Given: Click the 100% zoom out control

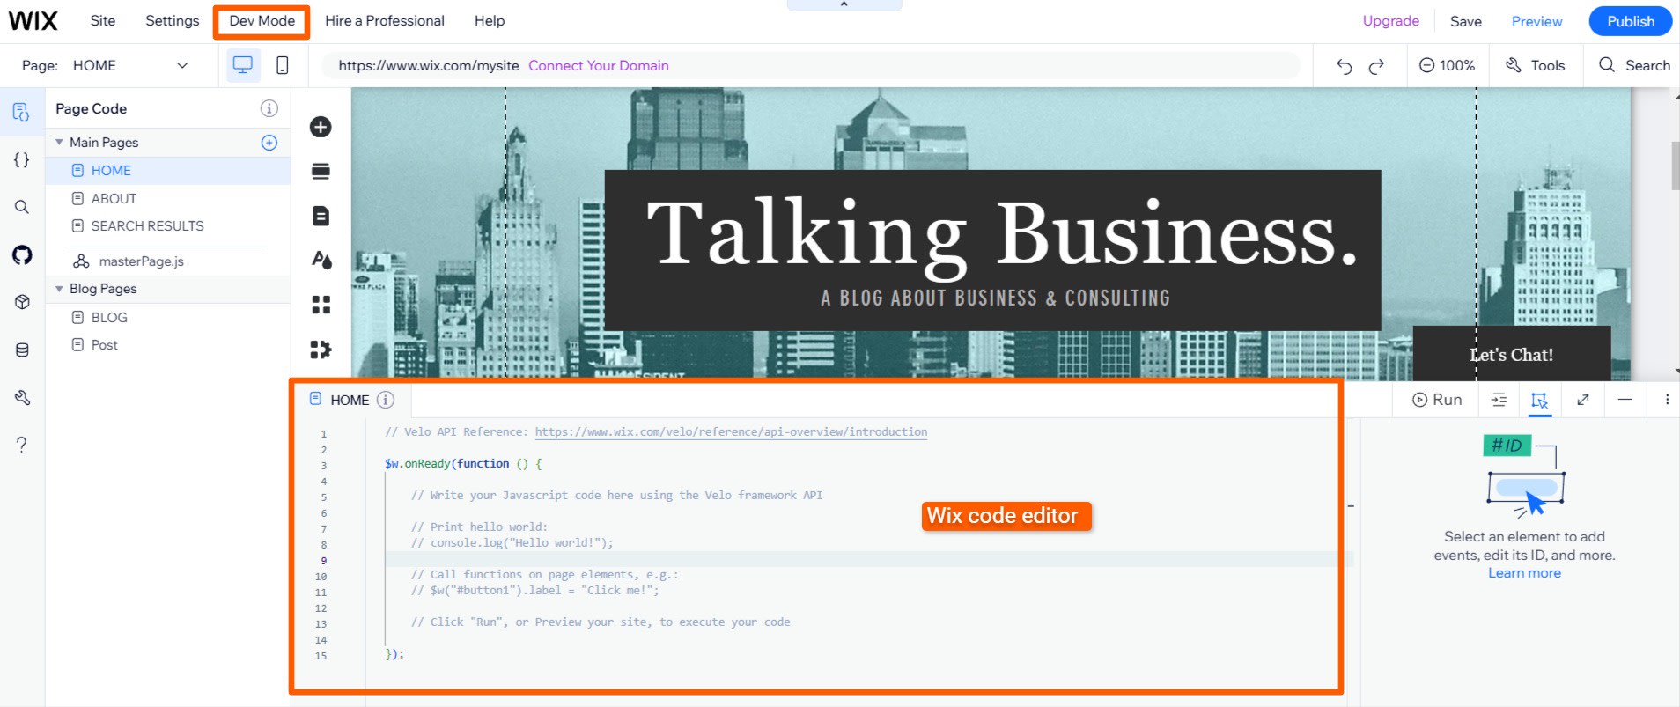Looking at the screenshot, I should pyautogui.click(x=1447, y=65).
